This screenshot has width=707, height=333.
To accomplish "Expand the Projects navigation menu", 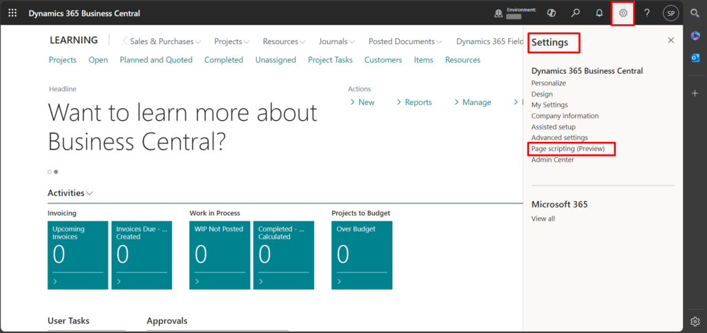I will (232, 41).
